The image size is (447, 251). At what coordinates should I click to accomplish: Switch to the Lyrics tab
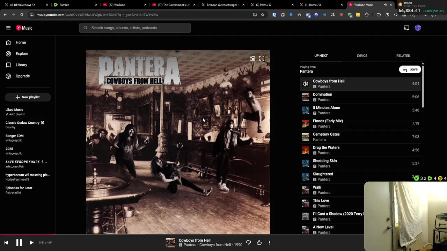pos(362,56)
